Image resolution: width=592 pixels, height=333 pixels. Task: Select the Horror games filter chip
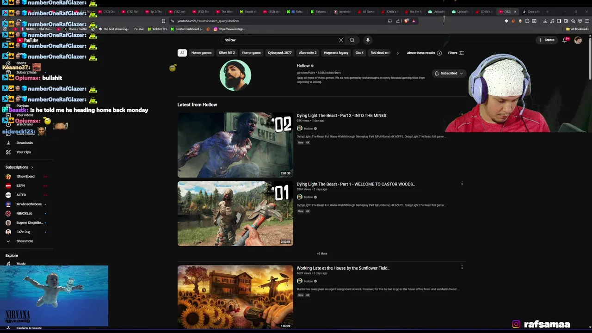(x=202, y=53)
